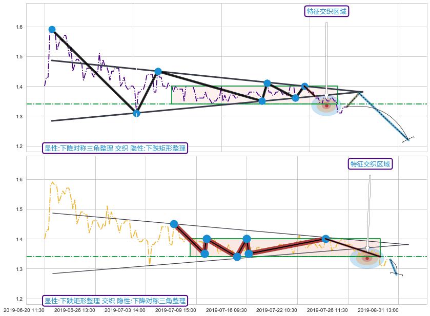Screen dimensions: 430x316
Task: Click the blue marker near 1.45 in top chart
Action: pos(158,72)
